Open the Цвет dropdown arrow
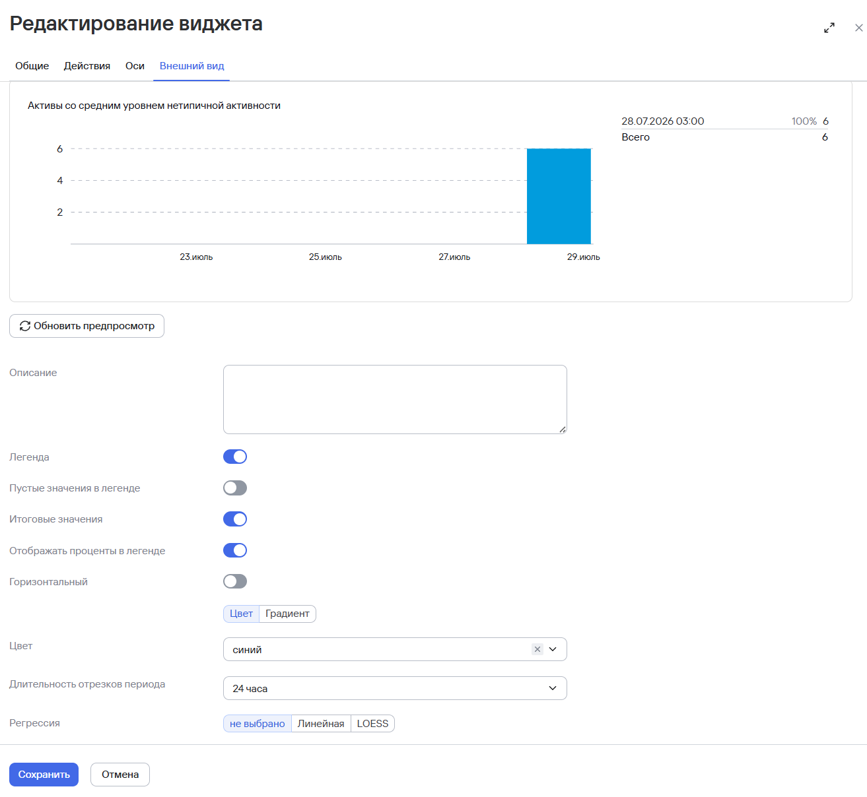This screenshot has width=867, height=797. pyautogui.click(x=553, y=649)
